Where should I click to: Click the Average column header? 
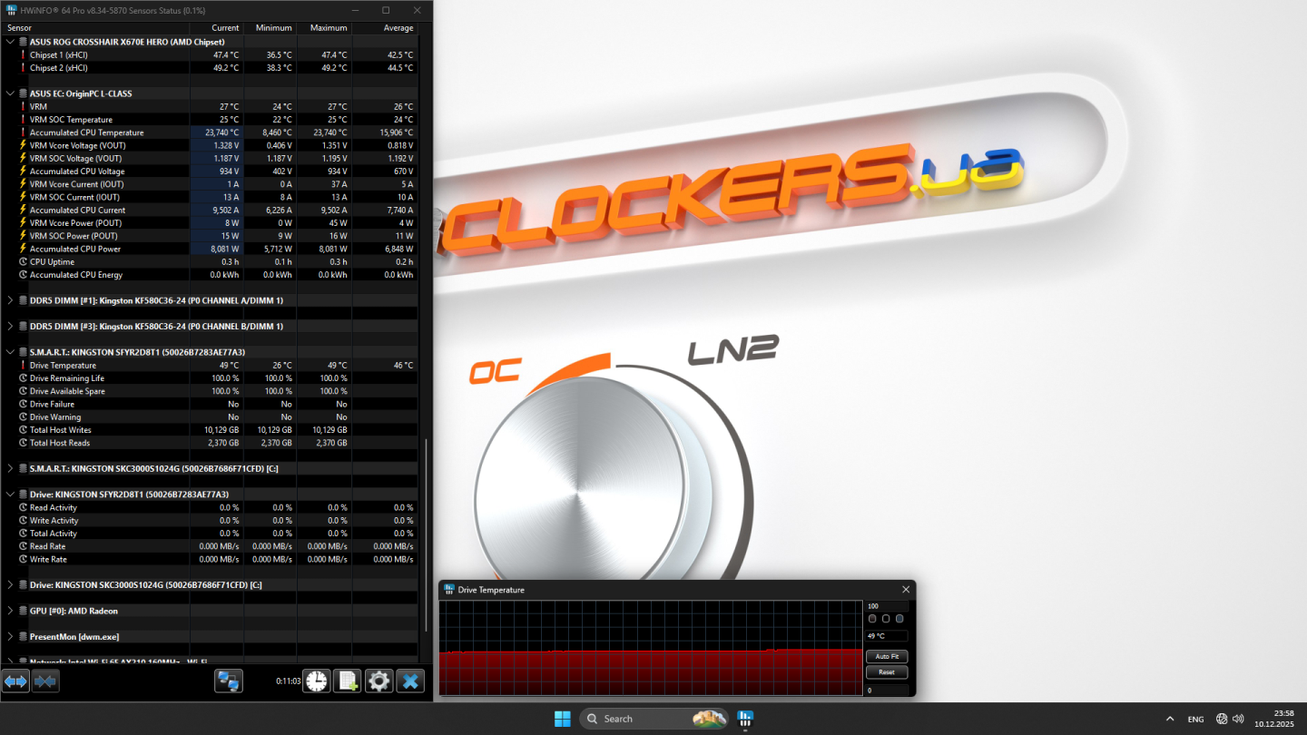386,28
